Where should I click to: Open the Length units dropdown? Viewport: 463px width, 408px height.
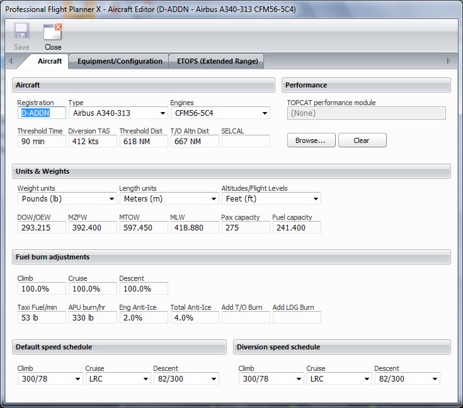pyautogui.click(x=169, y=199)
